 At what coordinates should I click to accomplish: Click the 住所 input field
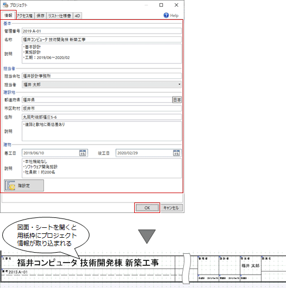102,117
